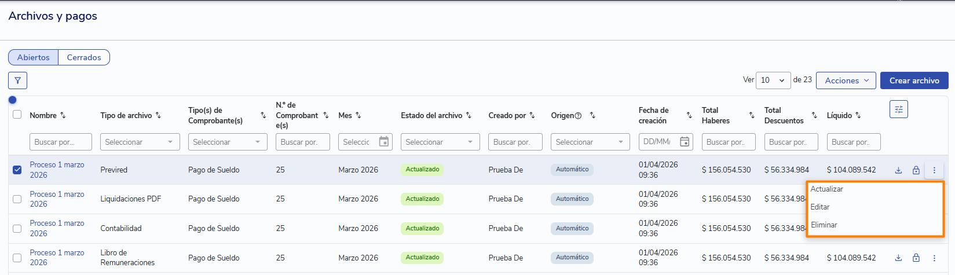Viewport: 955px width, 275px height.
Task: Open the Tipo de archivo Seleccionar filter
Action: coord(140,142)
